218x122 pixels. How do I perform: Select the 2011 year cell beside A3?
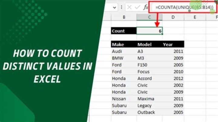tap(173, 51)
